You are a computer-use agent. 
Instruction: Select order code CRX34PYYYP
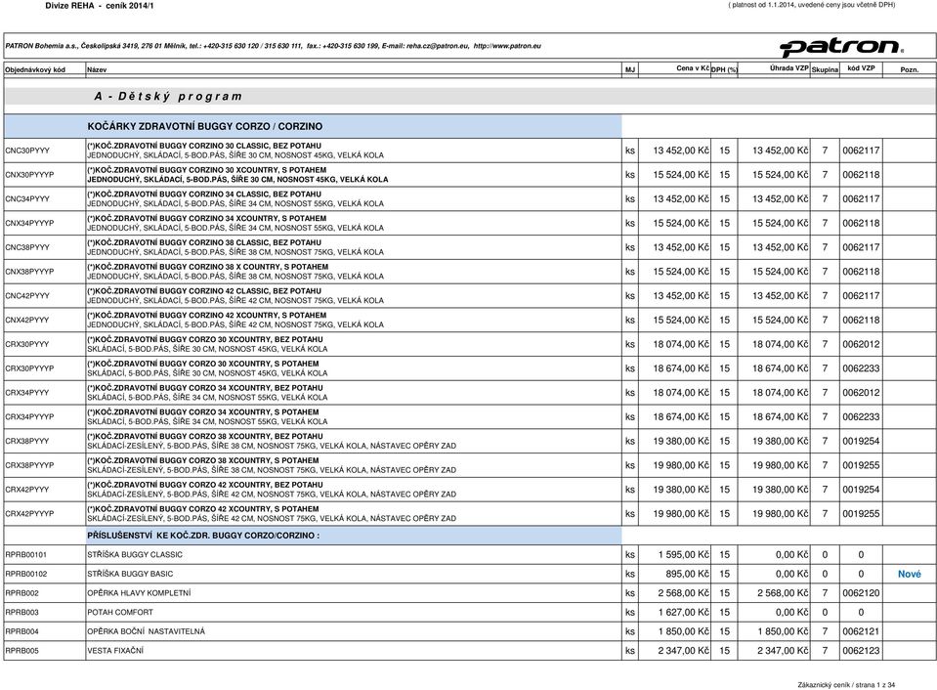coord(29,417)
